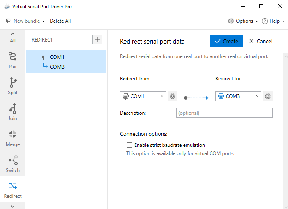Maximize the application window

tap(261, 7)
